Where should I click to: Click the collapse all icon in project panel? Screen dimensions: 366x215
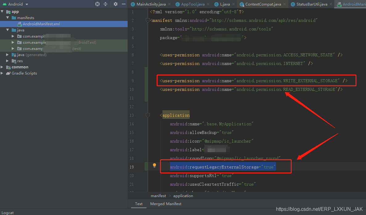point(105,4)
